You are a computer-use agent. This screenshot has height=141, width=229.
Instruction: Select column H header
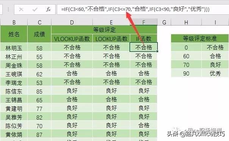pos(186,22)
